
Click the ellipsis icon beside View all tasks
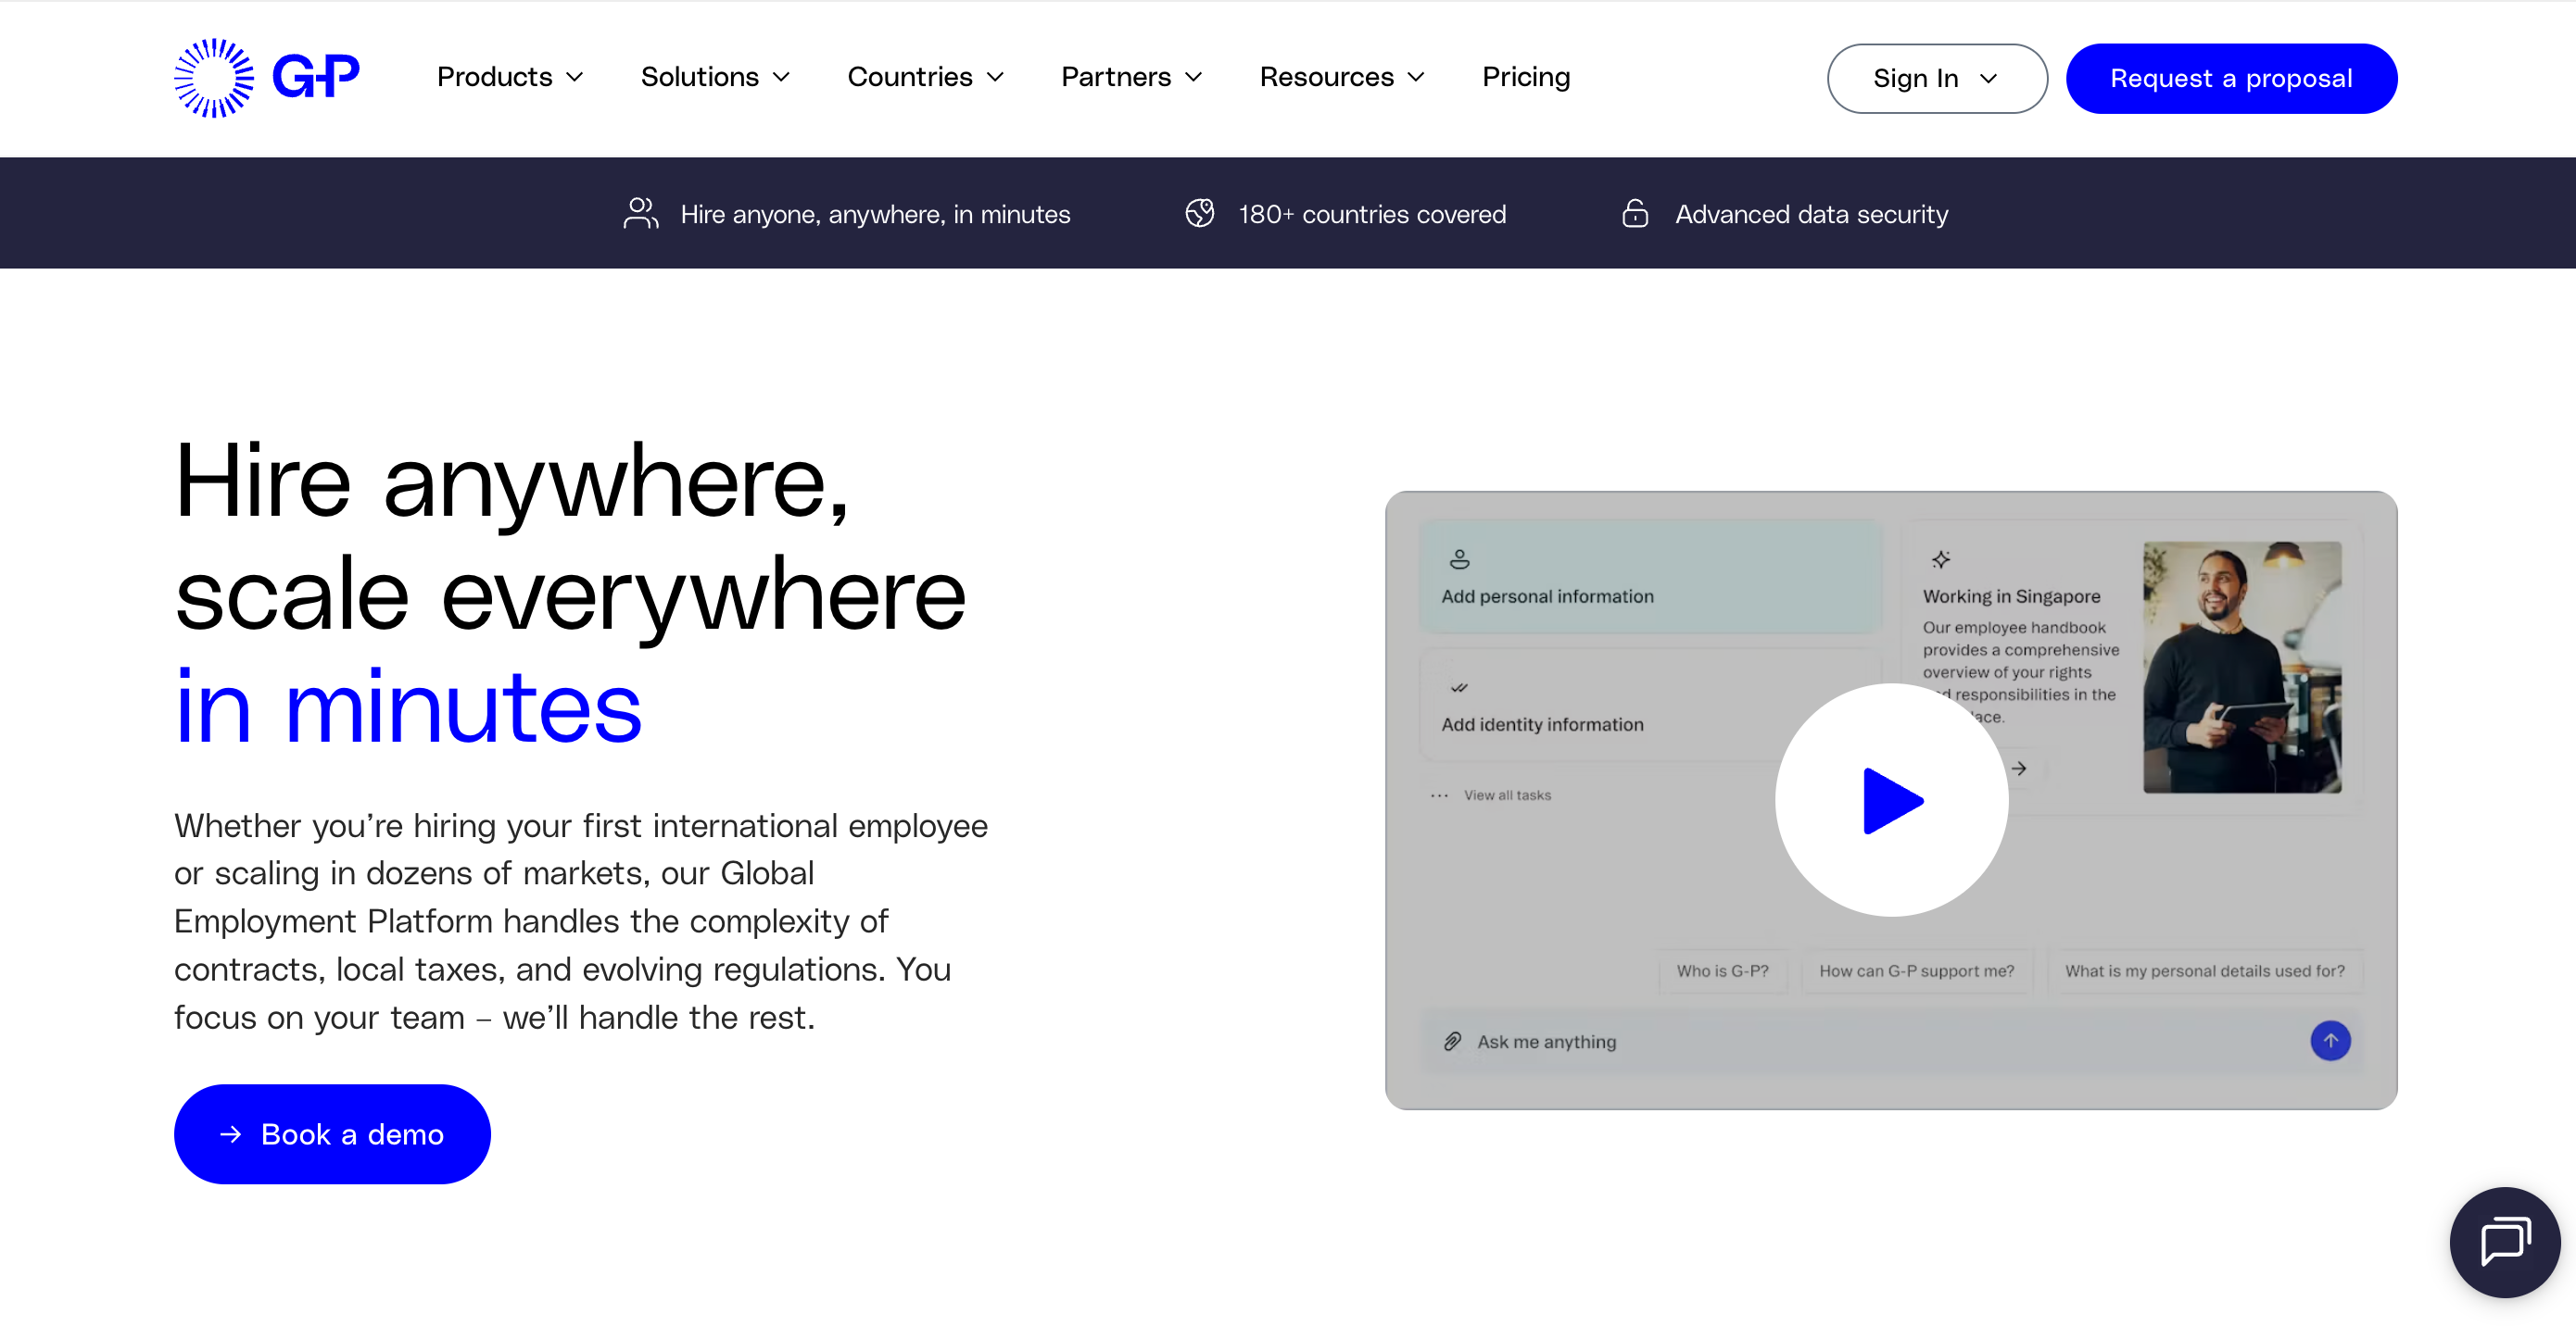tap(1439, 795)
